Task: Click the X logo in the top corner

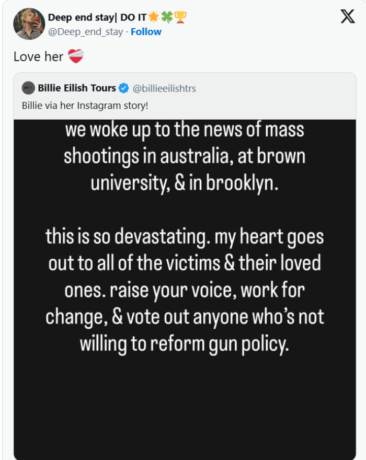Action: (347, 16)
